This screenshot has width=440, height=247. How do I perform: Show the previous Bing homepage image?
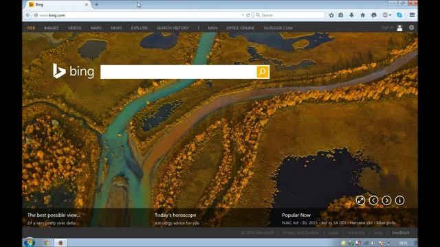tap(373, 200)
